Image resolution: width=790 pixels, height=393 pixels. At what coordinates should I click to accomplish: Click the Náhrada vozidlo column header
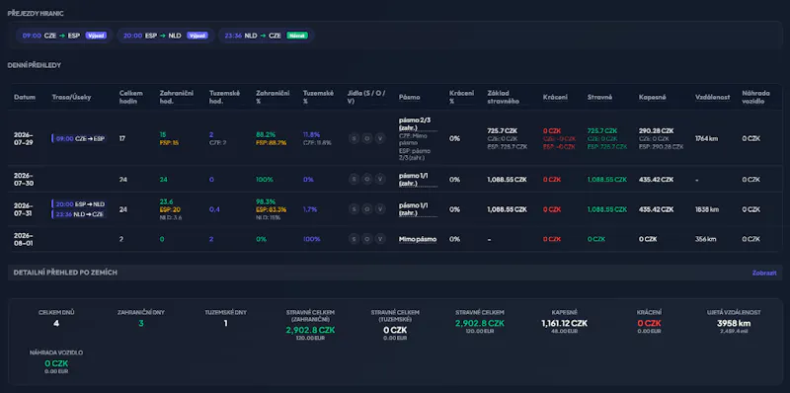(755, 97)
